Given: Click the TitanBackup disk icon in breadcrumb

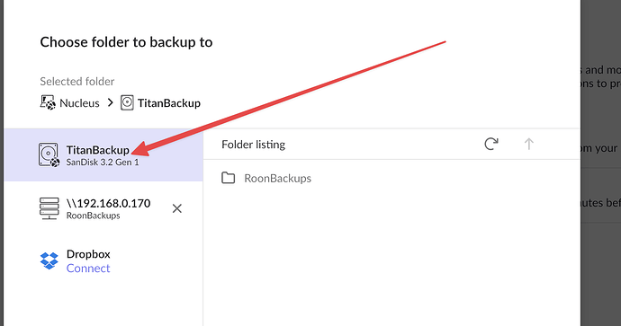Looking at the screenshot, I should [x=127, y=102].
